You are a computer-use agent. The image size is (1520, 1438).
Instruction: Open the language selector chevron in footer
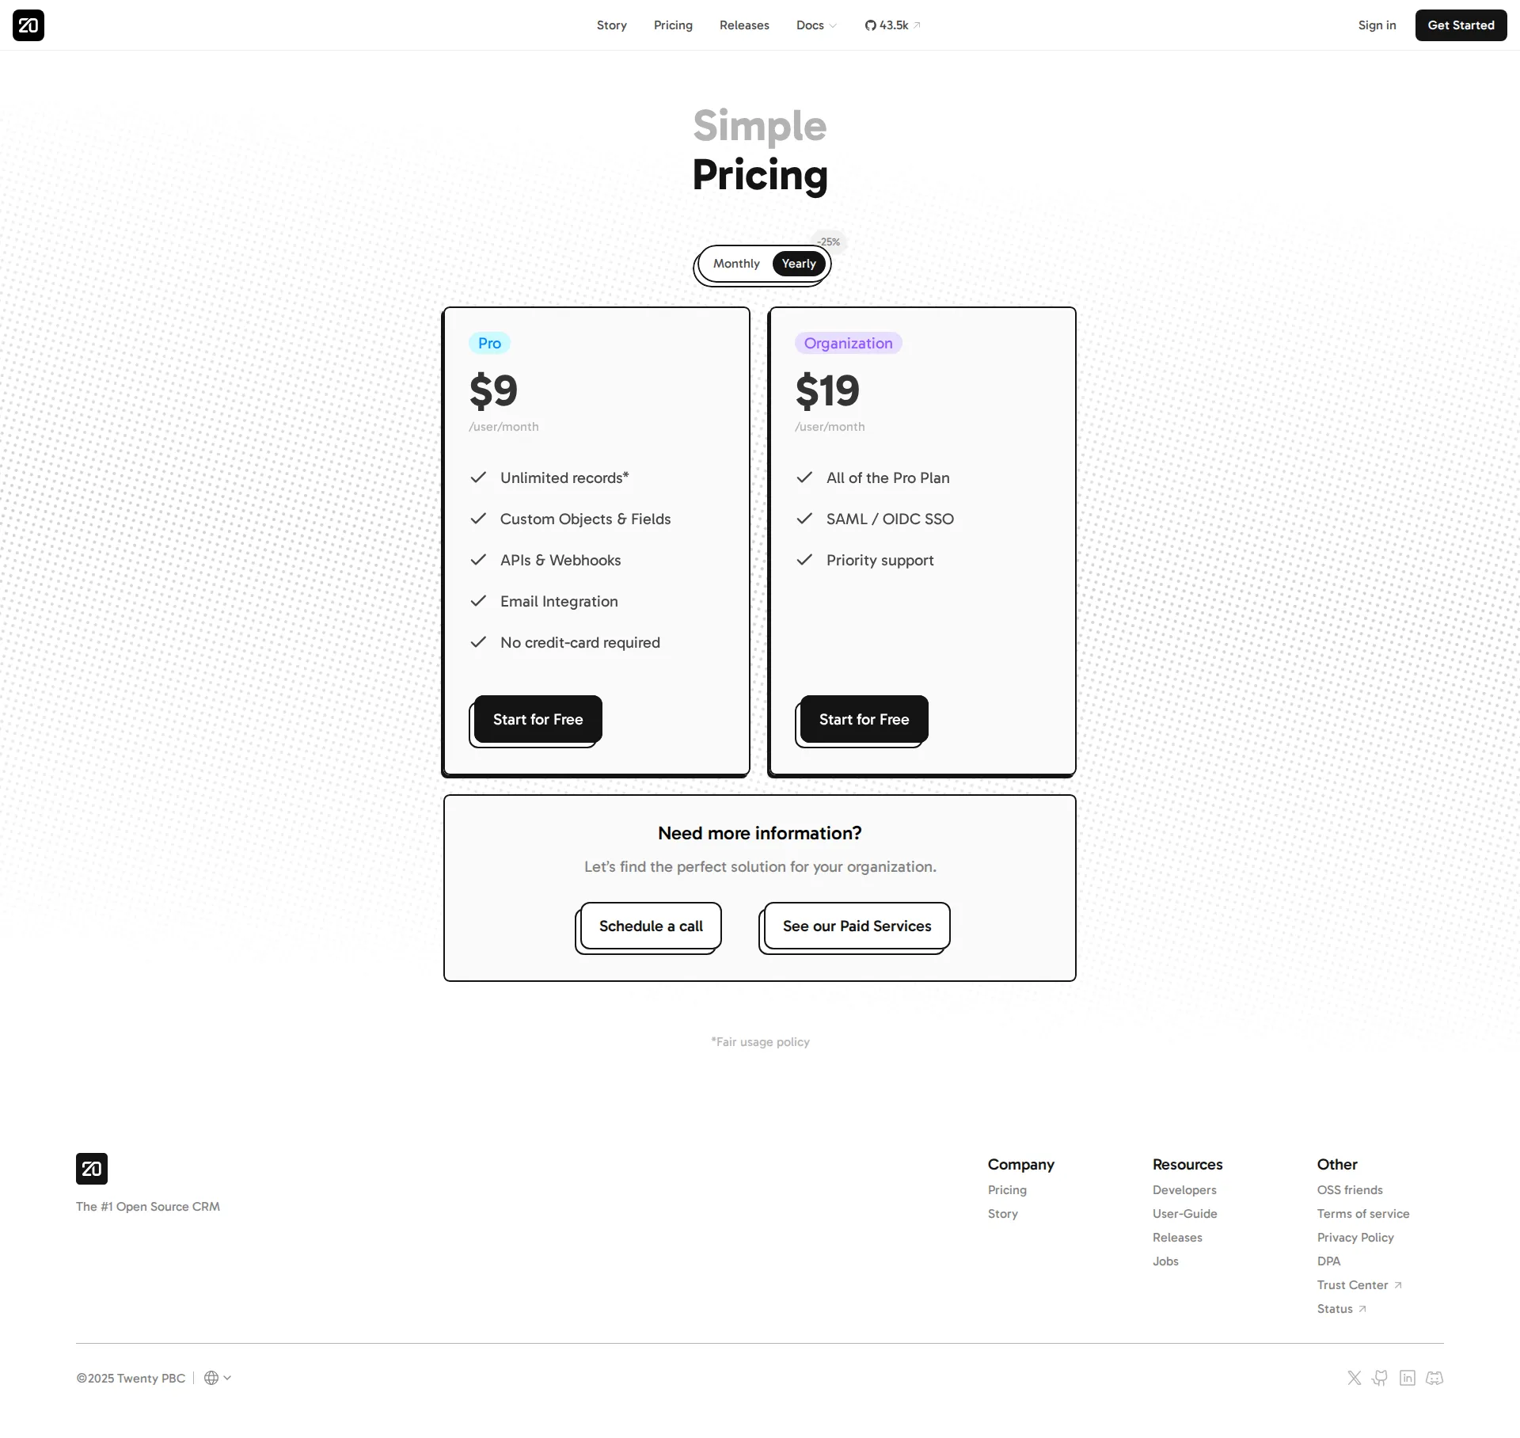pos(228,1378)
